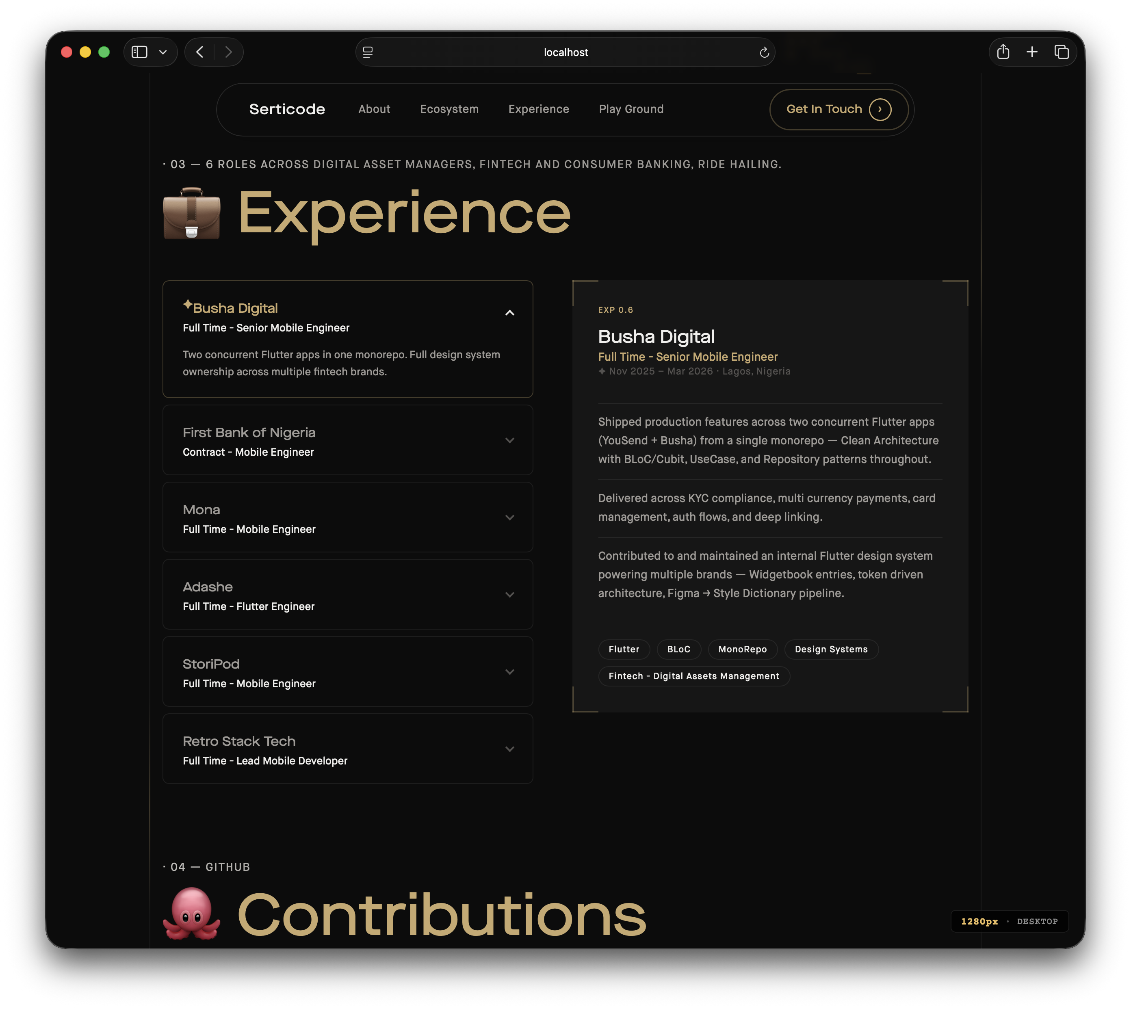
Task: Expand the Retro Stack Tech chevron
Action: pyautogui.click(x=509, y=749)
